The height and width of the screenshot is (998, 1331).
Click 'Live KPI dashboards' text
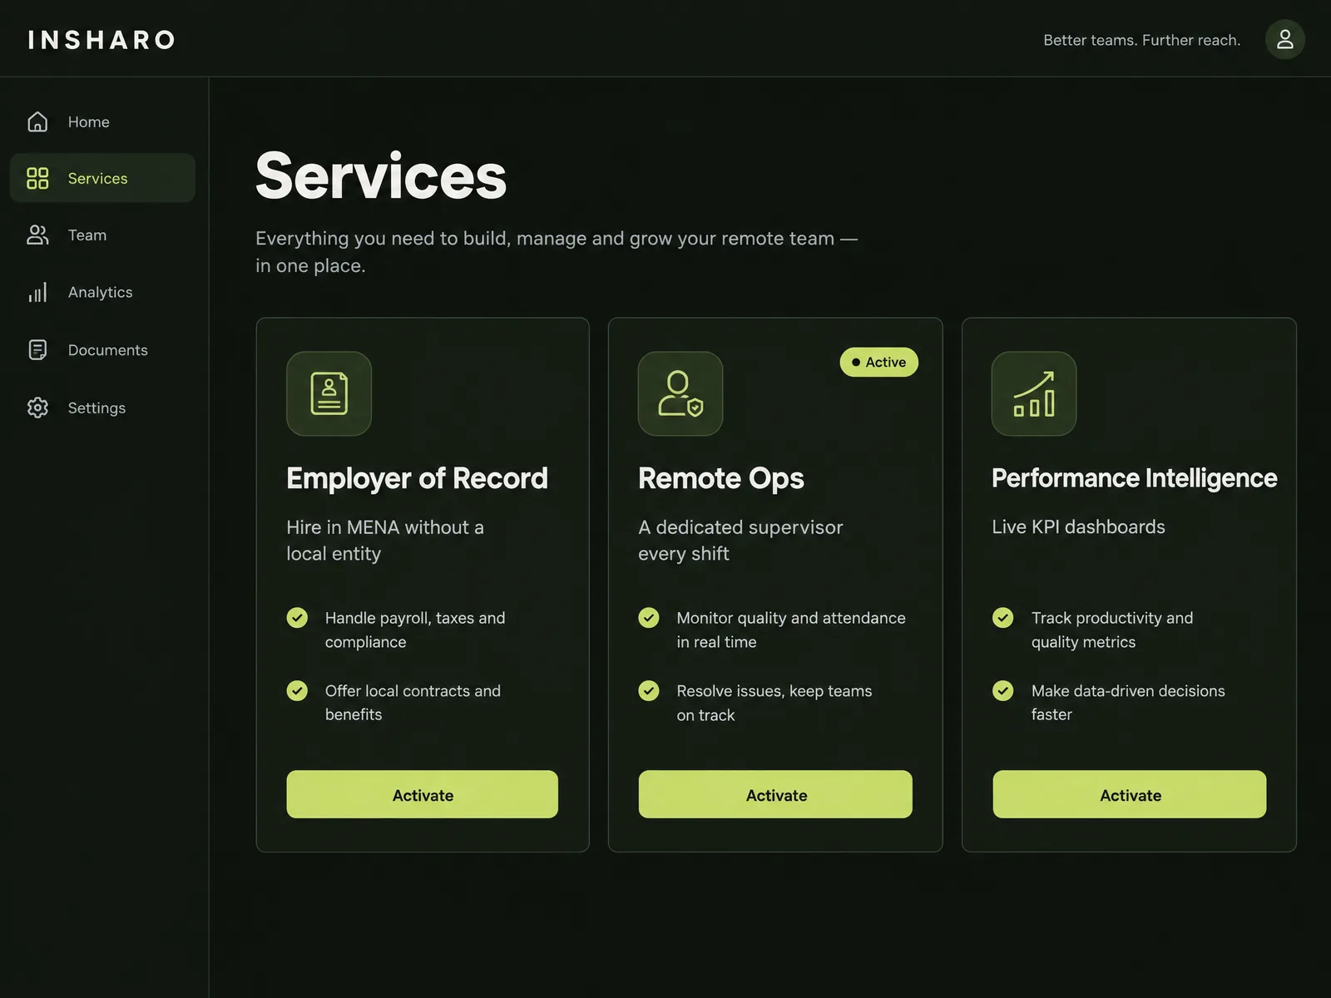[1078, 526]
